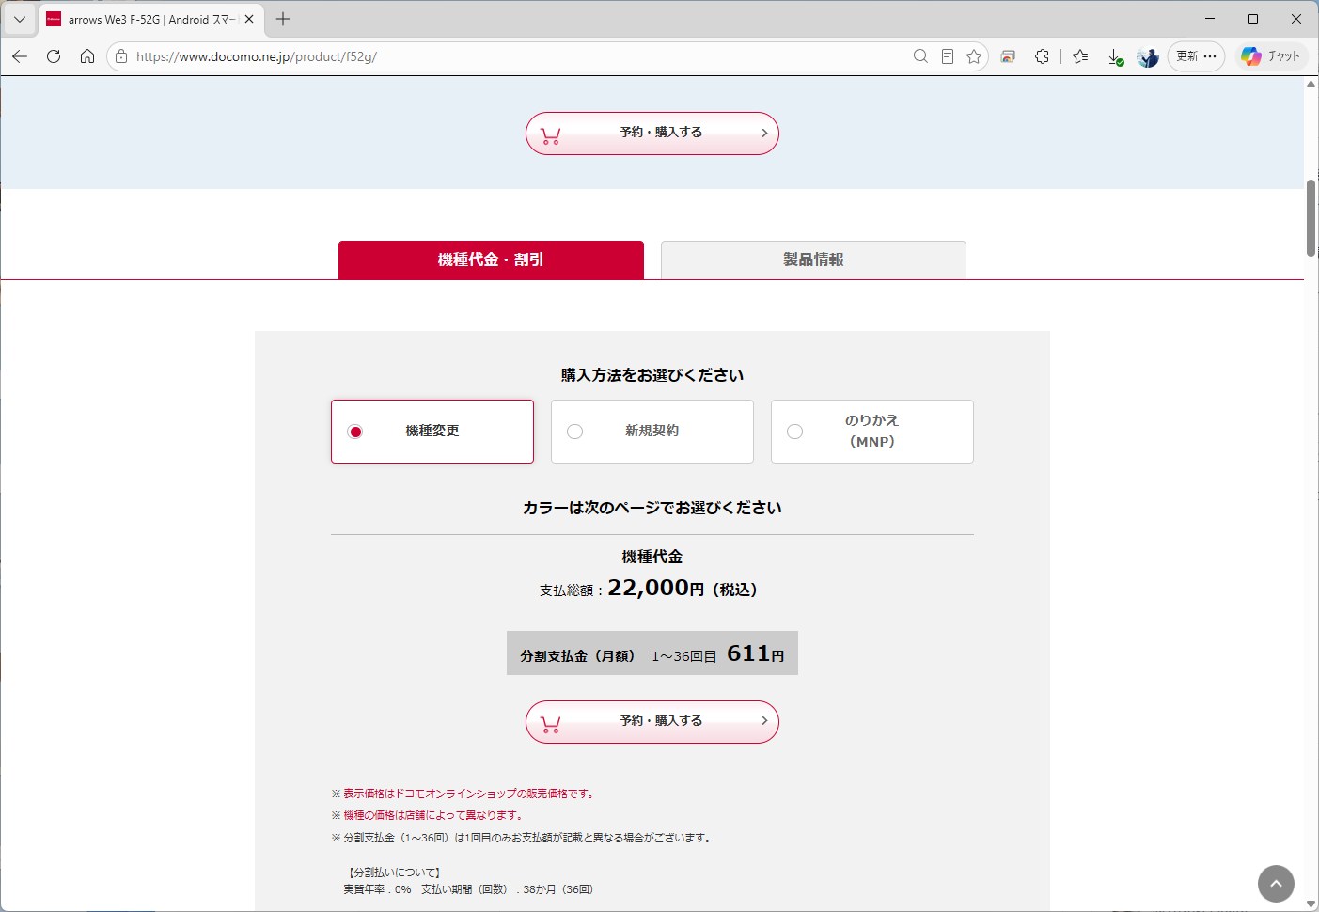
Task: Open the favorites list icon
Action: pos(1080,56)
